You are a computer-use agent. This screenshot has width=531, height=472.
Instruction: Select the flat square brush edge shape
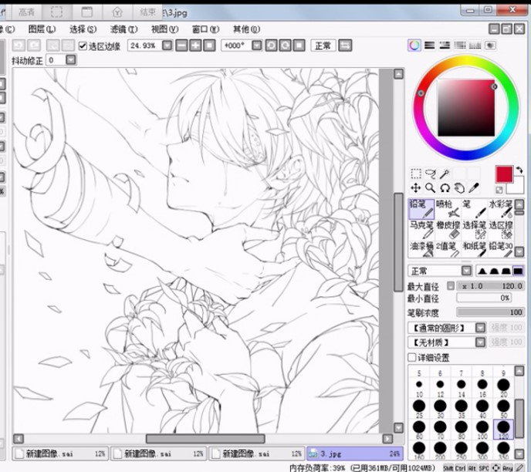point(518,271)
